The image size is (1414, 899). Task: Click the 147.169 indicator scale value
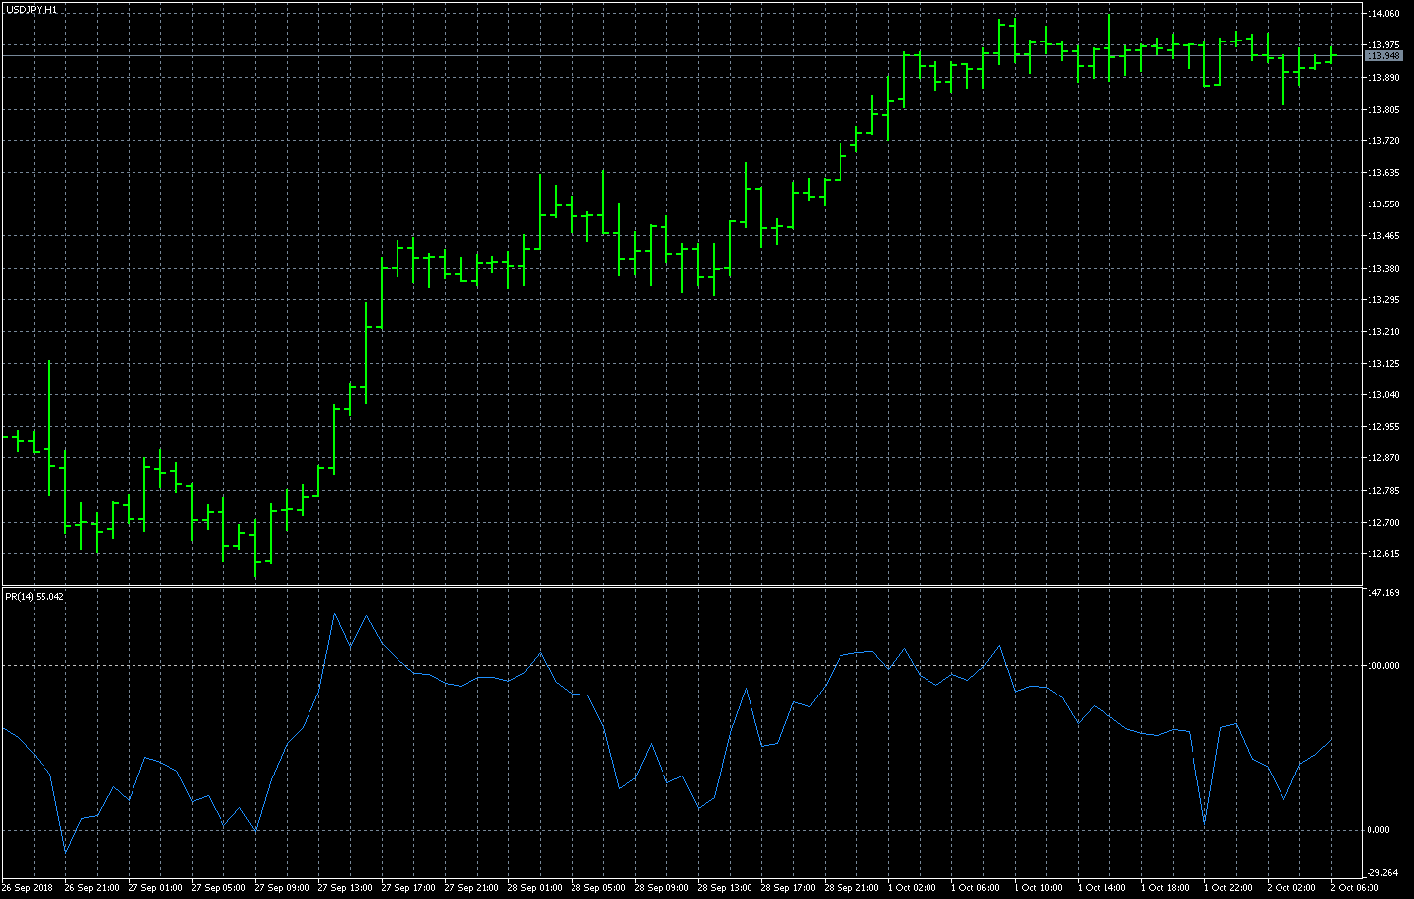[1383, 593]
